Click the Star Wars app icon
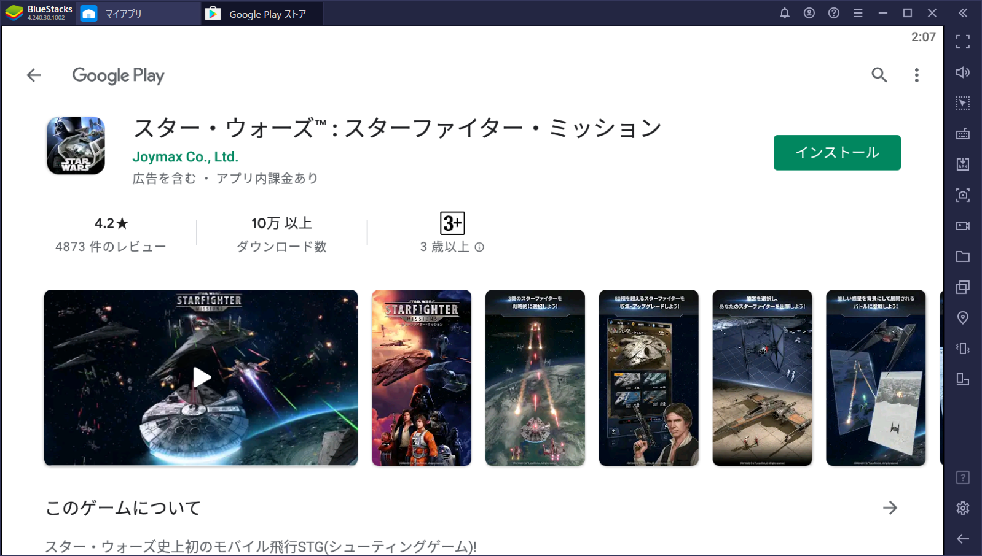982x556 pixels. pos(76,145)
